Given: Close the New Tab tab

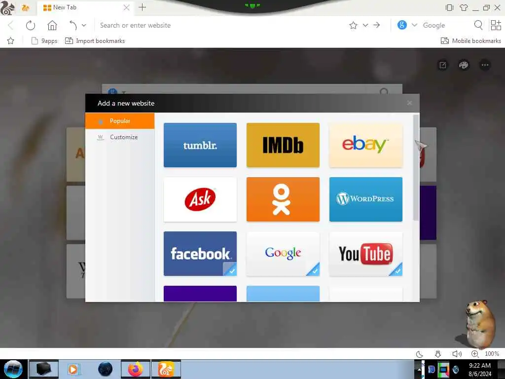Looking at the screenshot, I should click(x=127, y=7).
